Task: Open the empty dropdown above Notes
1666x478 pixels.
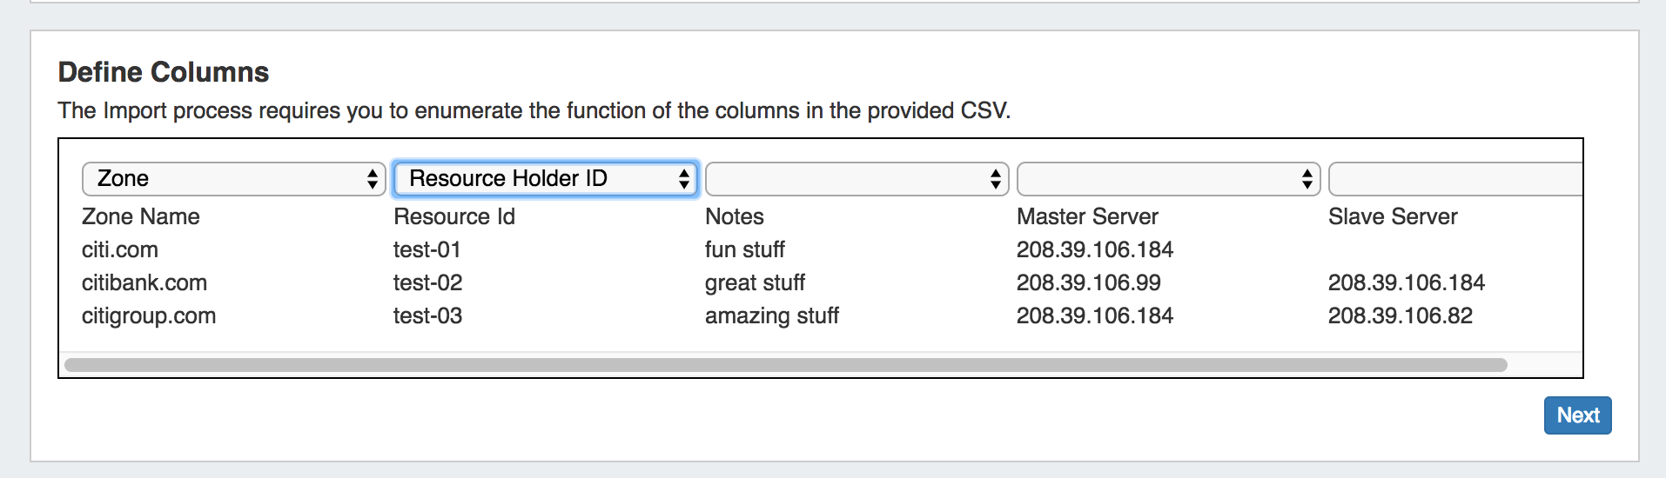Action: point(857,179)
